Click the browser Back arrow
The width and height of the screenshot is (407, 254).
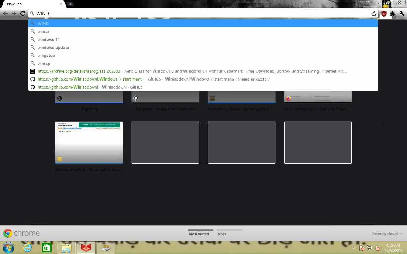(5, 13)
